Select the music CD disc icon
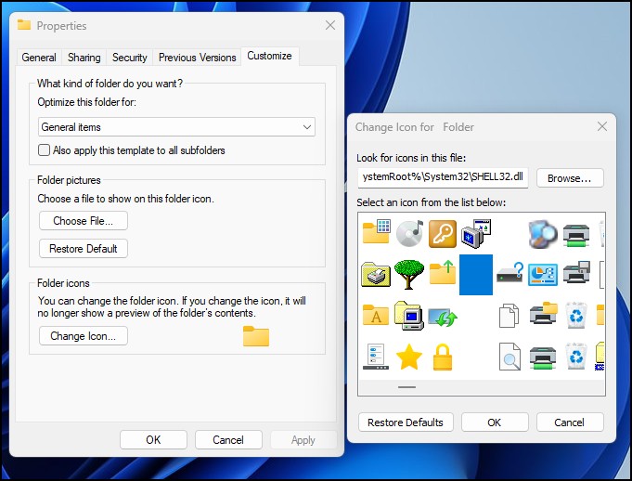 click(409, 232)
